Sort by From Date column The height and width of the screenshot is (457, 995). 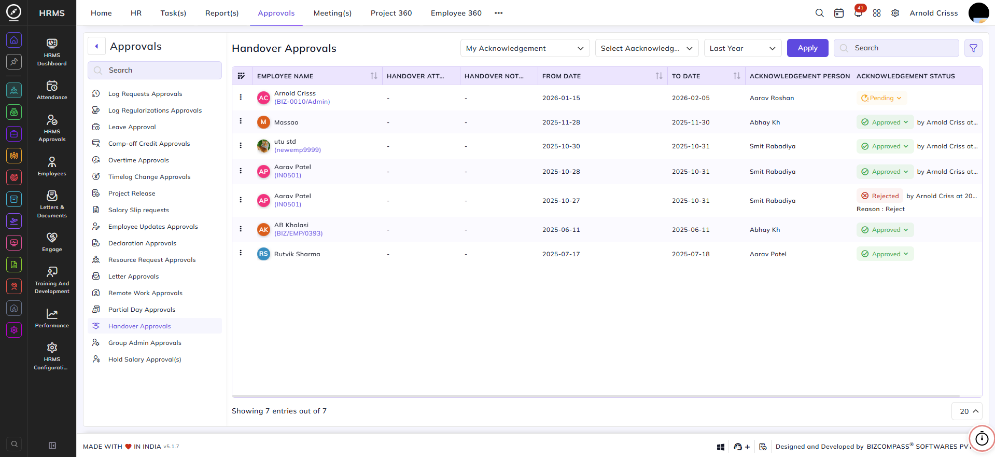pos(659,76)
